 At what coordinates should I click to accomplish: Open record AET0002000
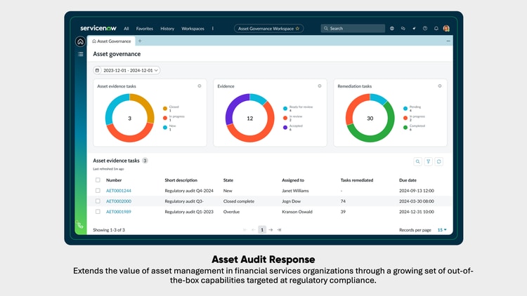(x=119, y=201)
